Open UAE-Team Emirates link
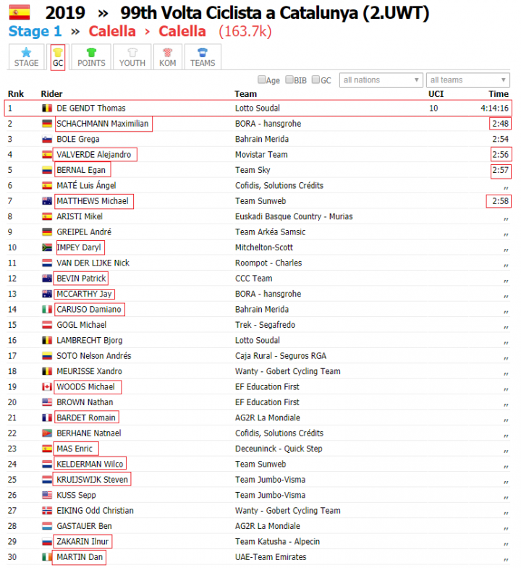 [271, 557]
